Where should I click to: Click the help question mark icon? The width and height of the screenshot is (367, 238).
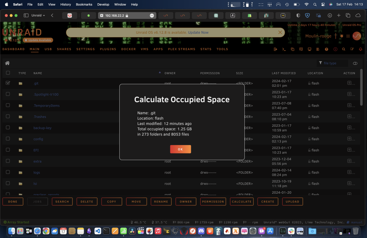tap(327, 49)
